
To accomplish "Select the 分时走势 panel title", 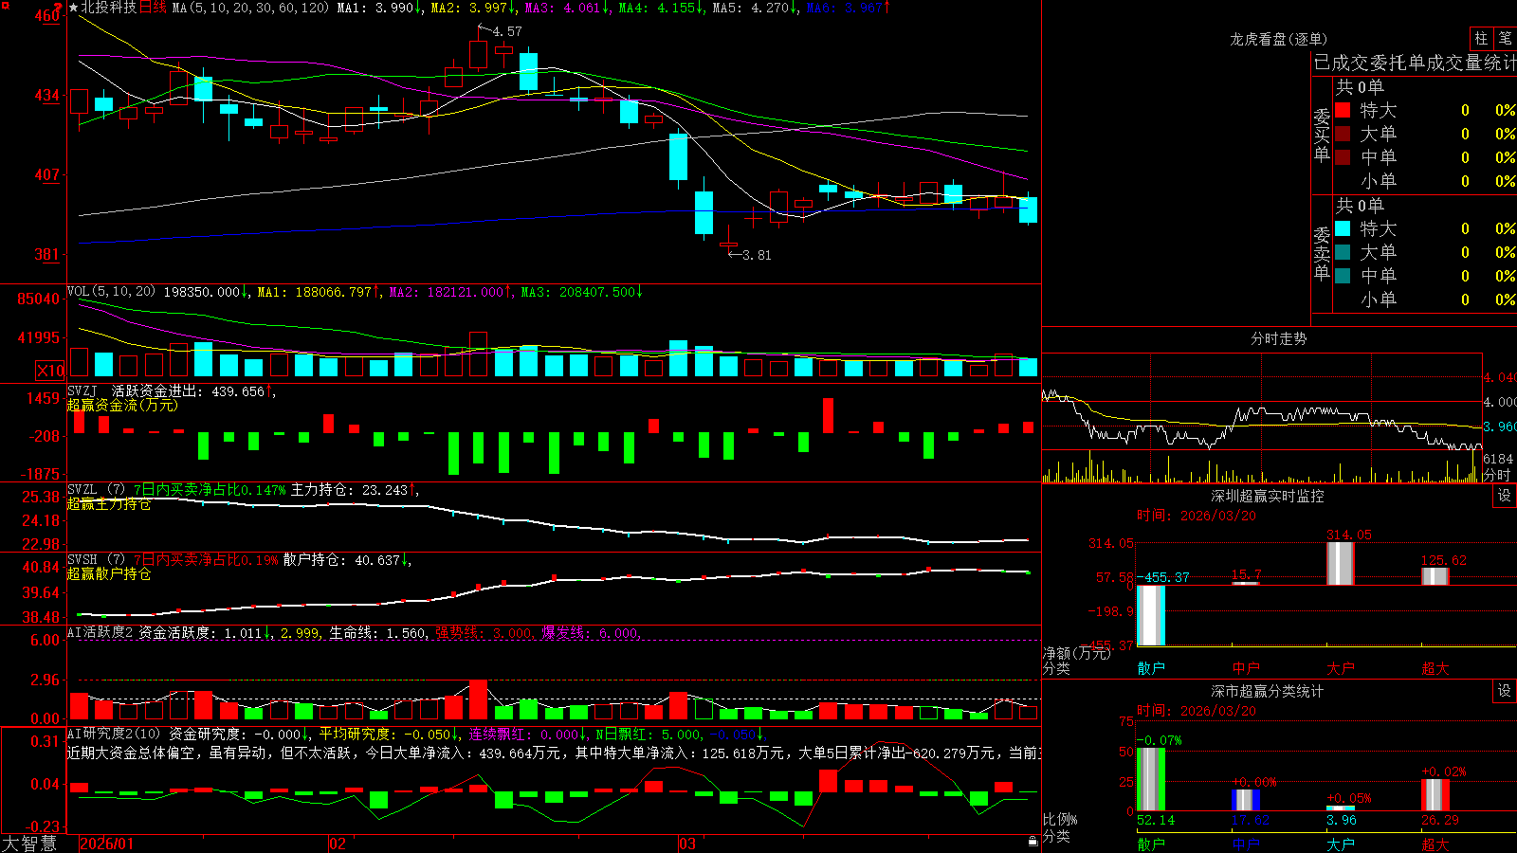I will tap(1279, 338).
